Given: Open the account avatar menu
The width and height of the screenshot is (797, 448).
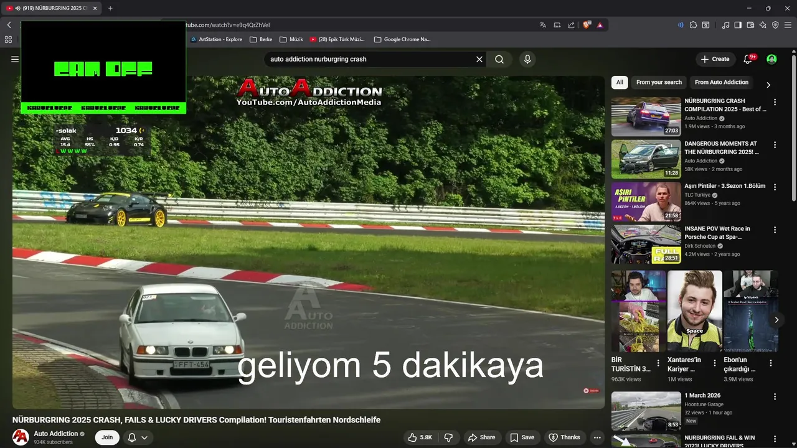Looking at the screenshot, I should click(x=771, y=59).
